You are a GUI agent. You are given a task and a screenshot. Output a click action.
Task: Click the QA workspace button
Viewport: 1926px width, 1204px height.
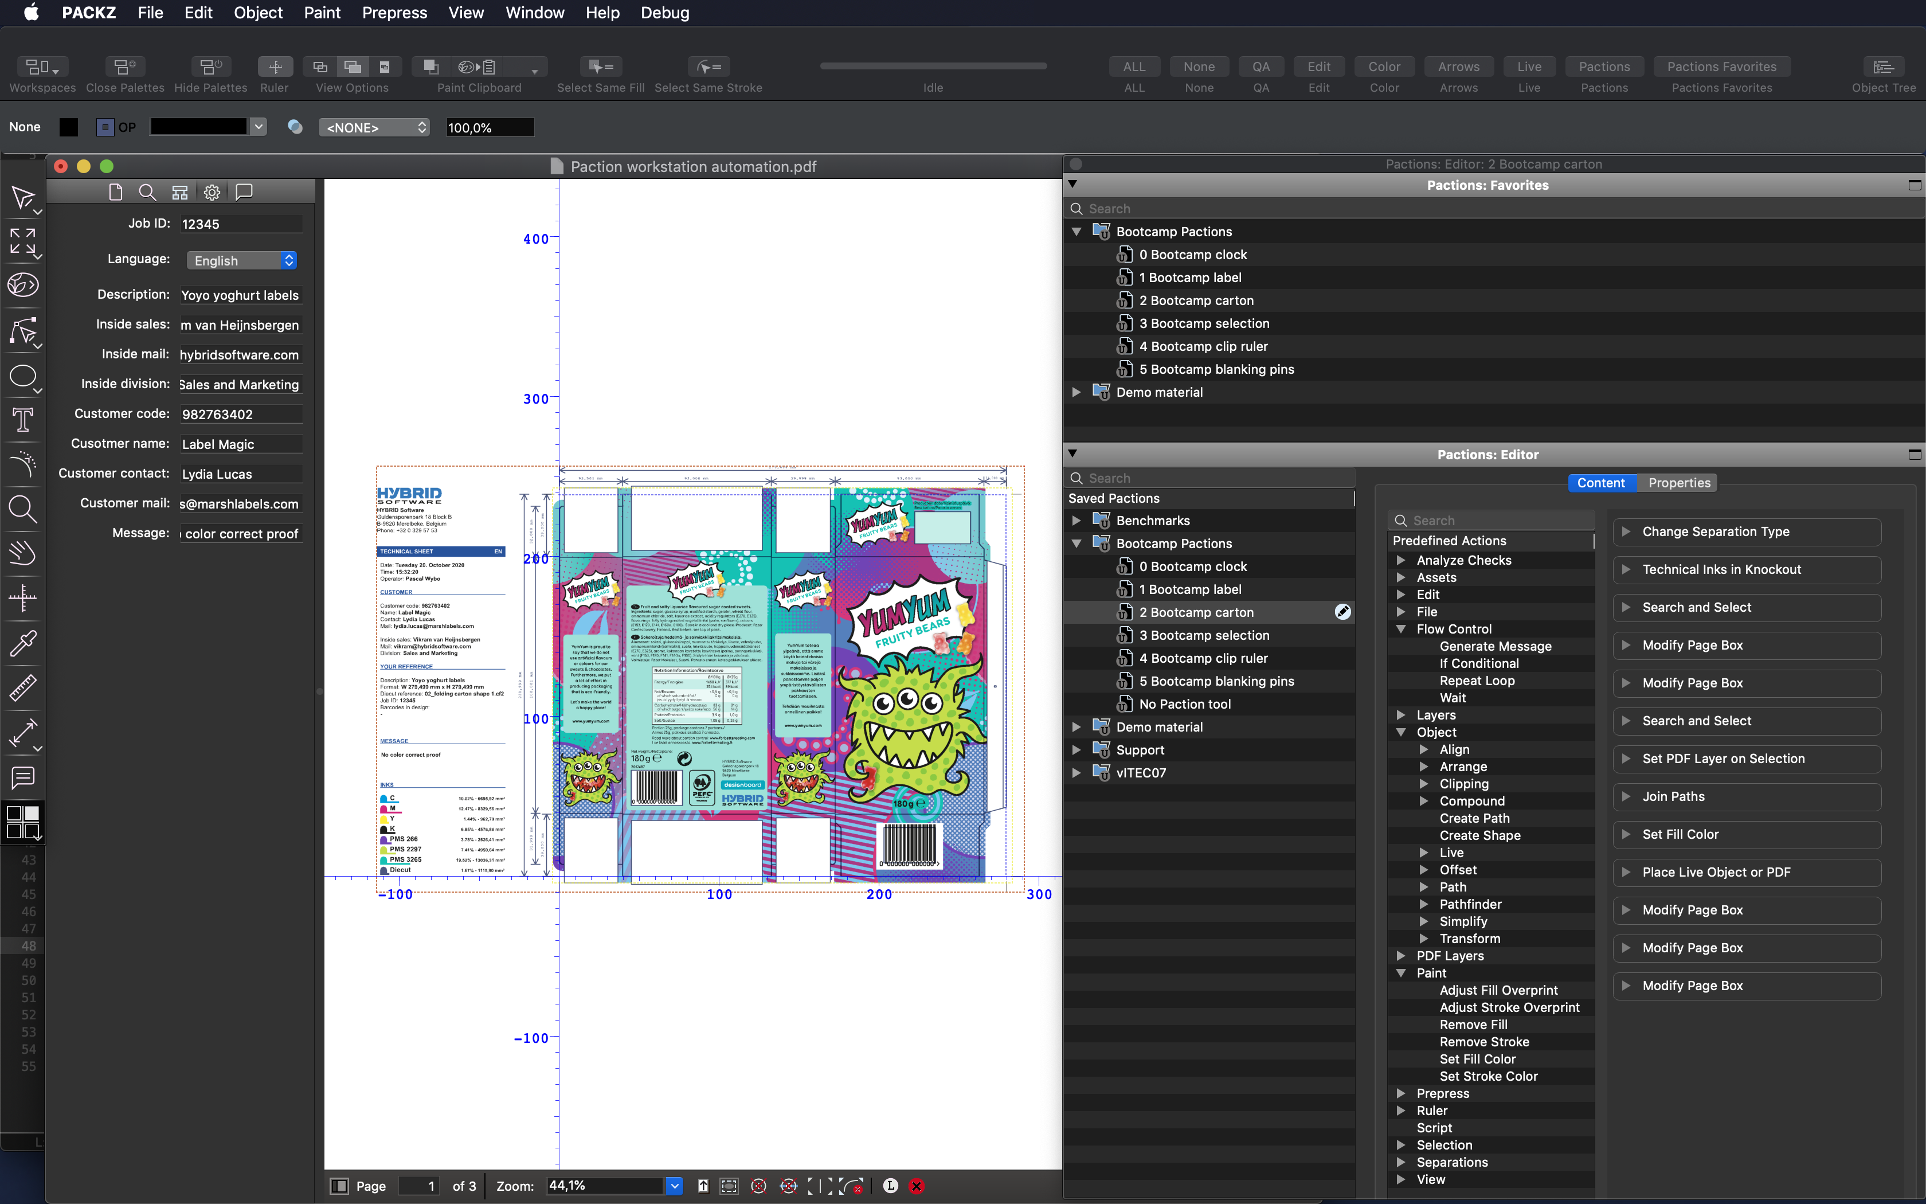pyautogui.click(x=1260, y=67)
